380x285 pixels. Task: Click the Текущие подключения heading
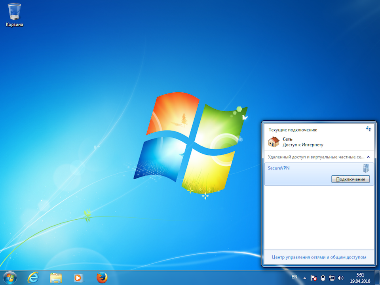[293, 130]
